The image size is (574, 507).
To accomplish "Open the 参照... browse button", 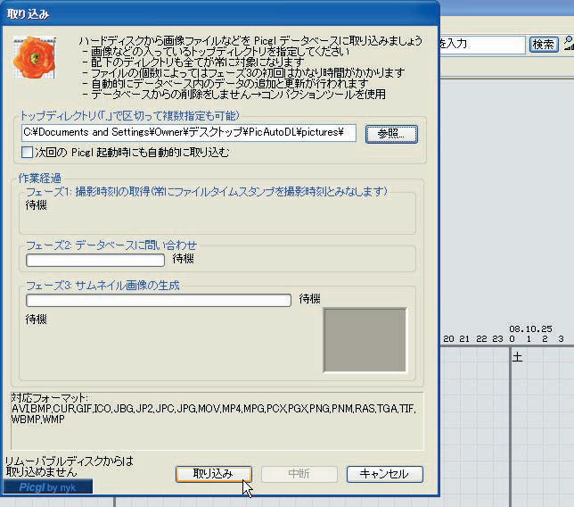I will (391, 134).
